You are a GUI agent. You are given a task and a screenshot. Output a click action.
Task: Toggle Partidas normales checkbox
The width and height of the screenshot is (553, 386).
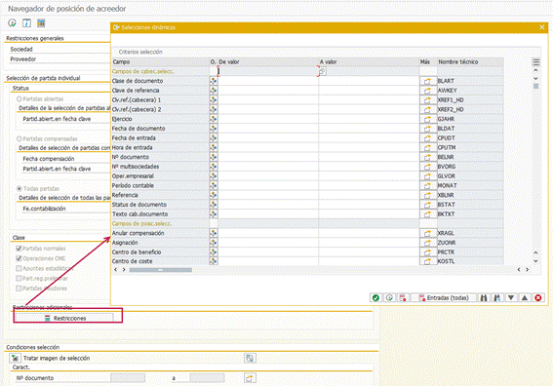coord(19,249)
